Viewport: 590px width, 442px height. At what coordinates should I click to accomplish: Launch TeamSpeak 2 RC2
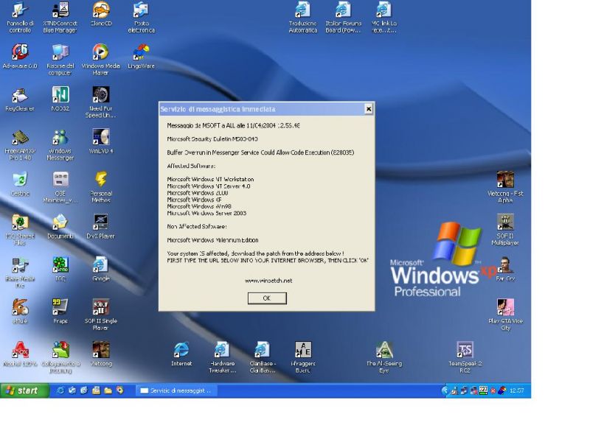click(465, 357)
